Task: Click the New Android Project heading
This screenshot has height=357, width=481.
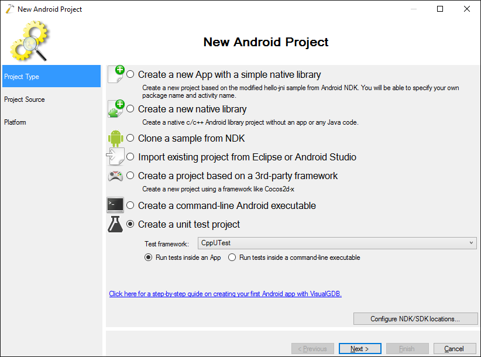Action: click(266, 42)
